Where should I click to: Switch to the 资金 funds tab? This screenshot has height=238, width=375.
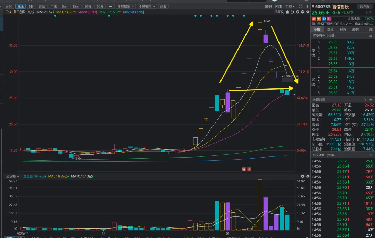pyautogui.click(x=330, y=29)
